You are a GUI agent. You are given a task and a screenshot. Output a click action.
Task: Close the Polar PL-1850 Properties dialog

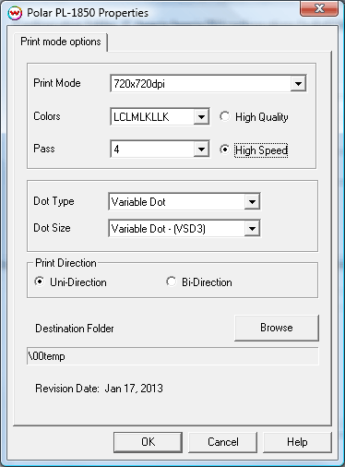(319, 8)
